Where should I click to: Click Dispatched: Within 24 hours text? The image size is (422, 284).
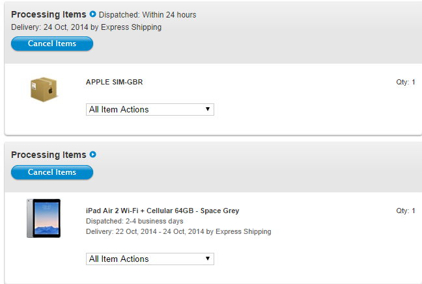[x=147, y=15]
